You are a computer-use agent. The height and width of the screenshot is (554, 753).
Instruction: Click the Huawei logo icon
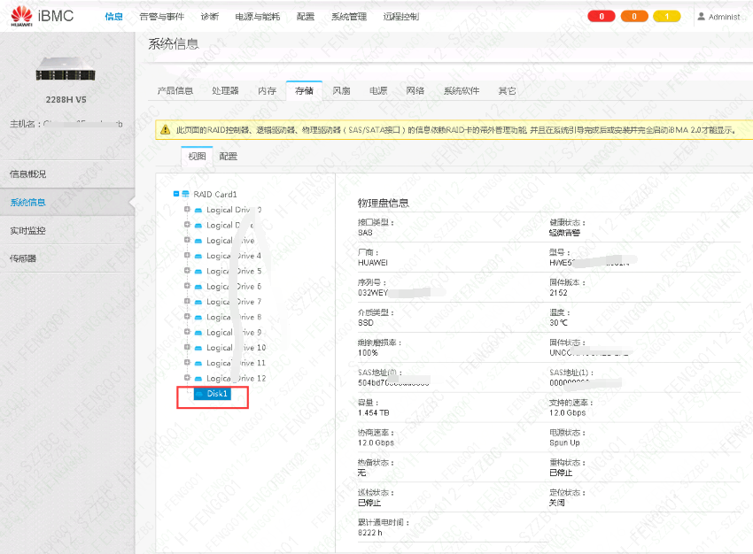pos(21,16)
